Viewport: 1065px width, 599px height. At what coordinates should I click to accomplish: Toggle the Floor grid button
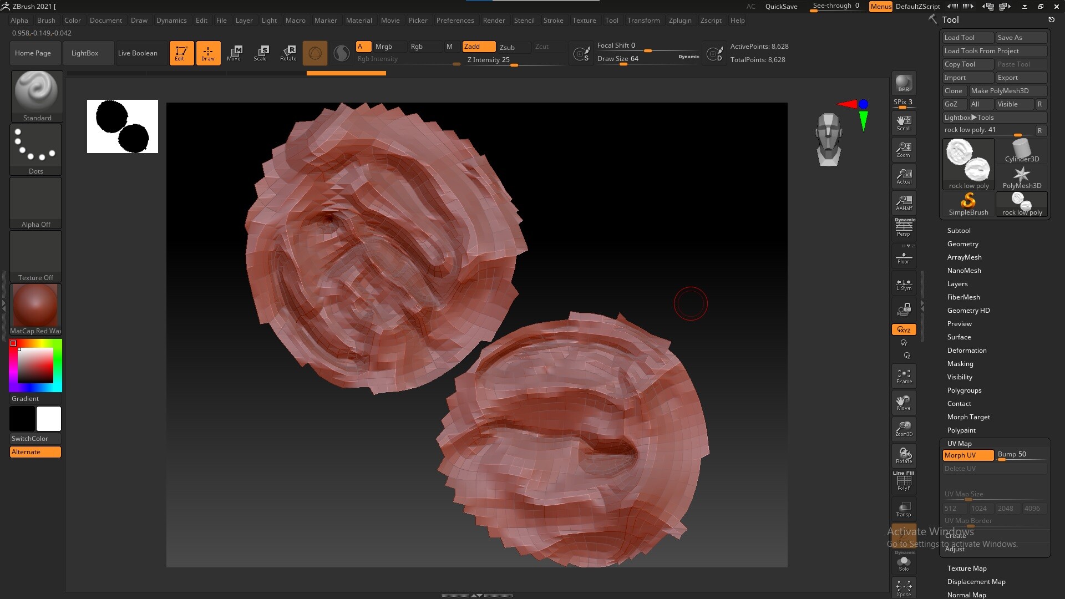pyautogui.click(x=904, y=257)
